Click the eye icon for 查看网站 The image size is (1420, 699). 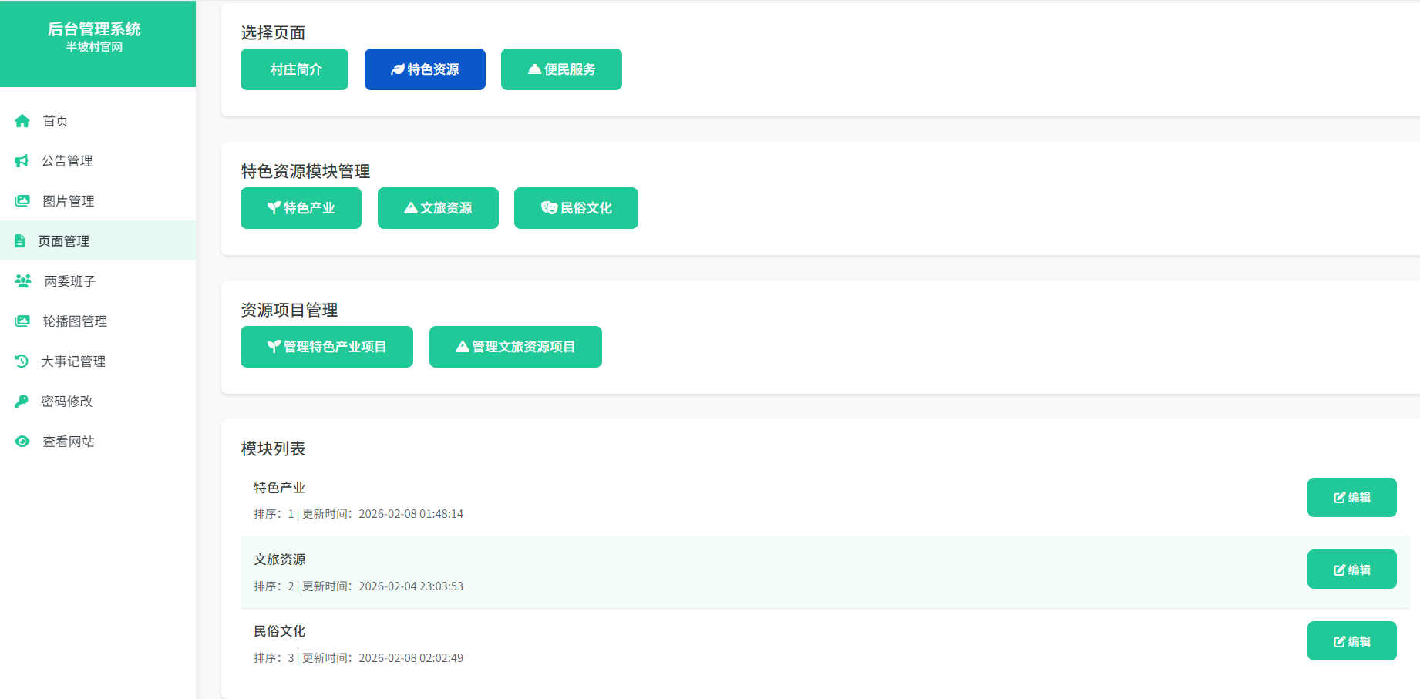[x=22, y=442]
